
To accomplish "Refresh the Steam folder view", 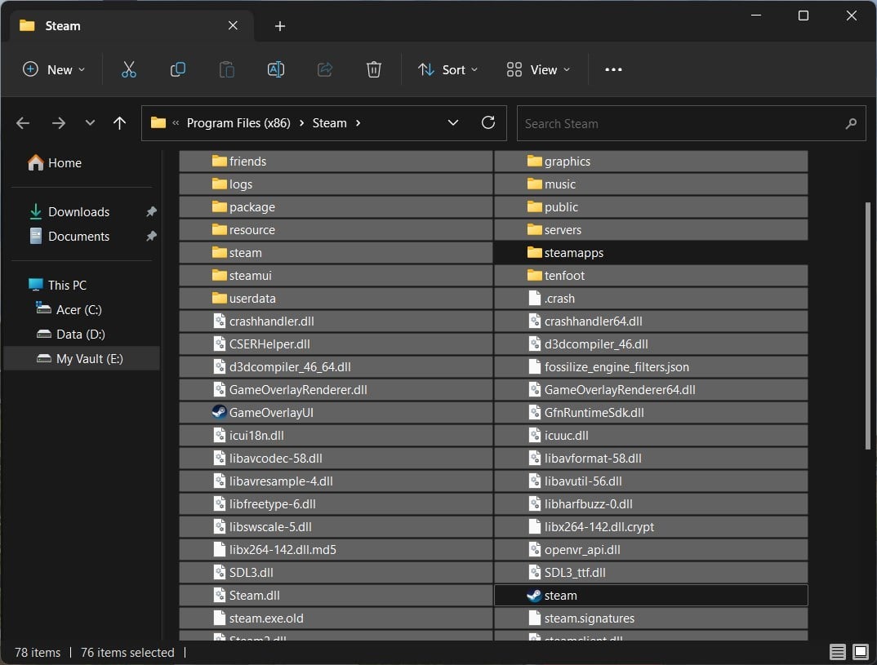I will (488, 122).
